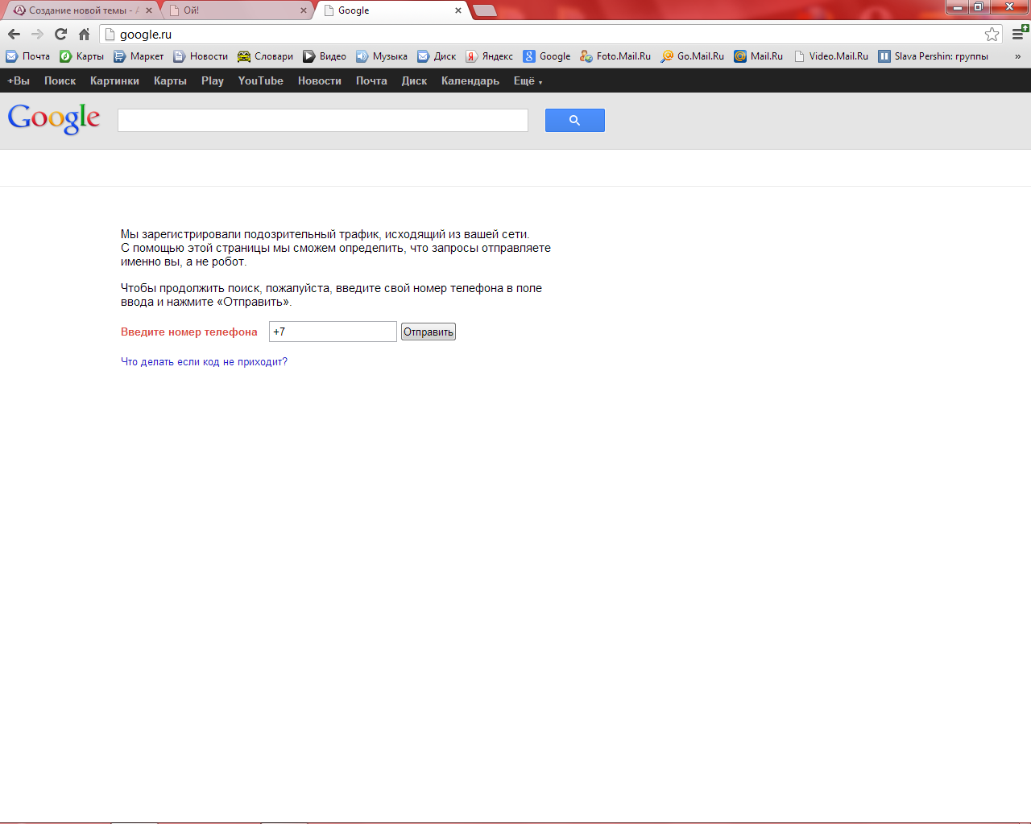Open the Диск bookmark in bookmarks bar
This screenshot has height=824, width=1031.
[x=437, y=56]
